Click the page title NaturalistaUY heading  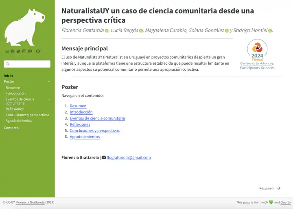157,15
